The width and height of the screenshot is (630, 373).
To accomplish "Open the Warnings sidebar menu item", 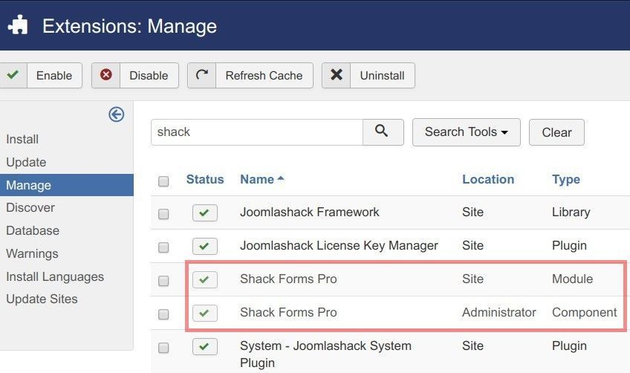I will pos(32,253).
